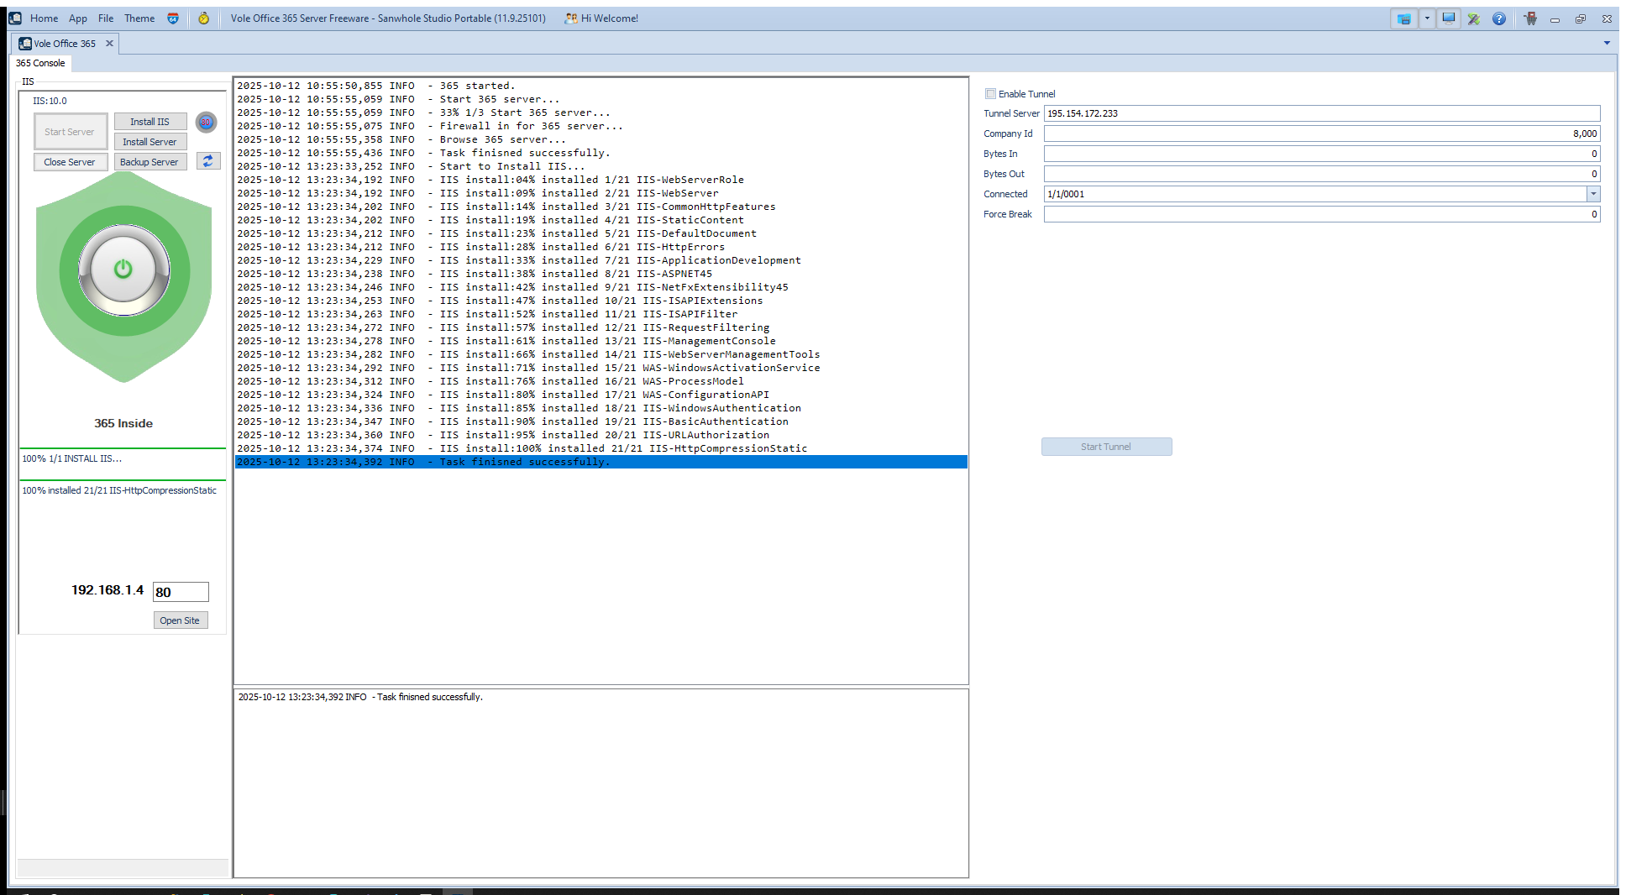Select the 365 Console tab
The width and height of the screenshot is (1626, 895).
pos(40,63)
